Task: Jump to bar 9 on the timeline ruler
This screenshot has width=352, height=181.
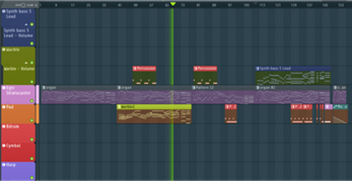Action: [x=56, y=5]
